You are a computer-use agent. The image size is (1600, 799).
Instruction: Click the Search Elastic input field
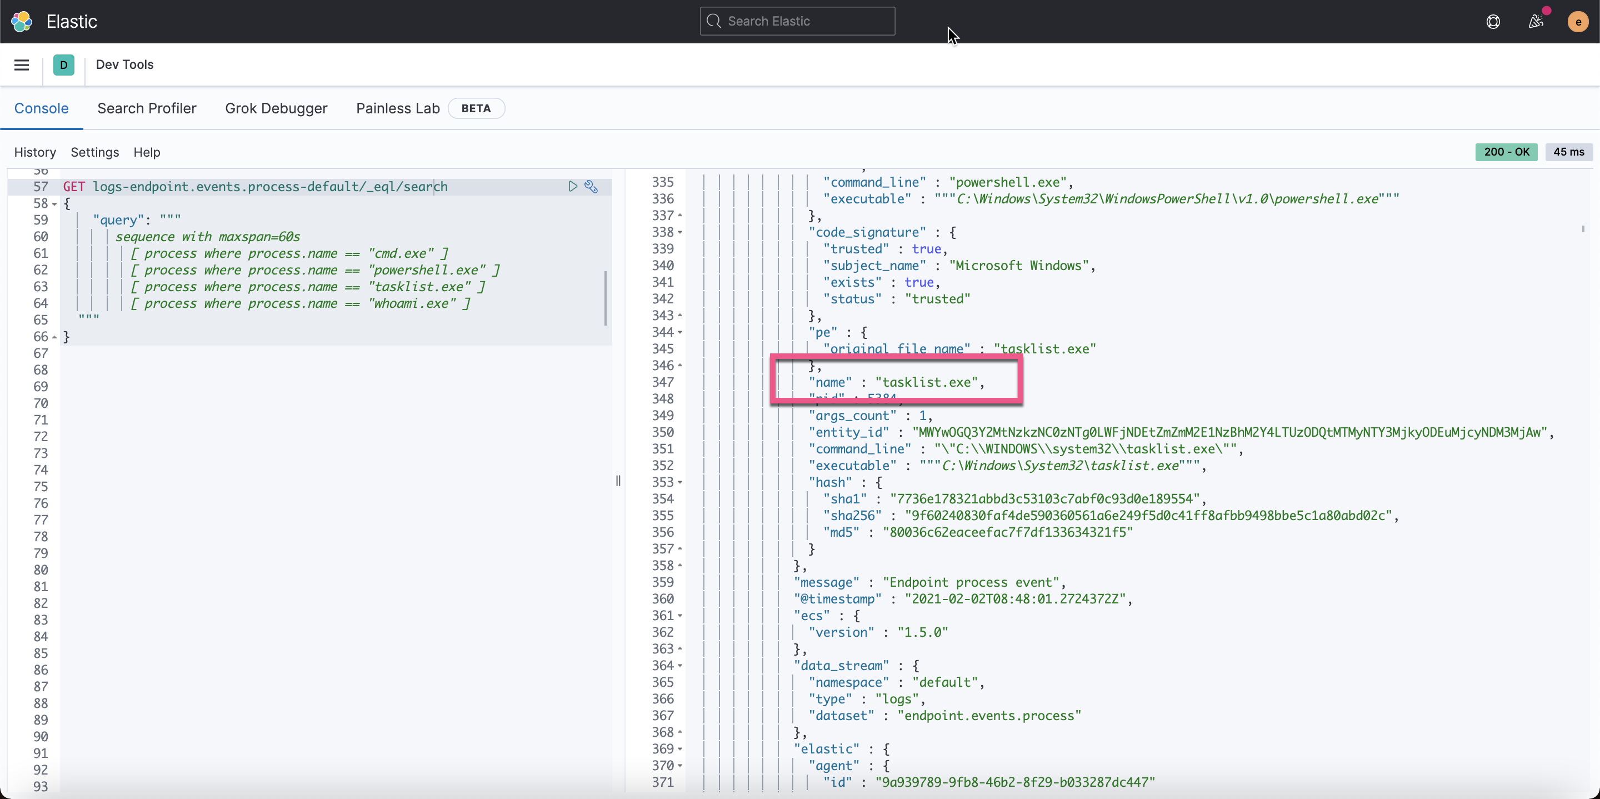tap(797, 21)
